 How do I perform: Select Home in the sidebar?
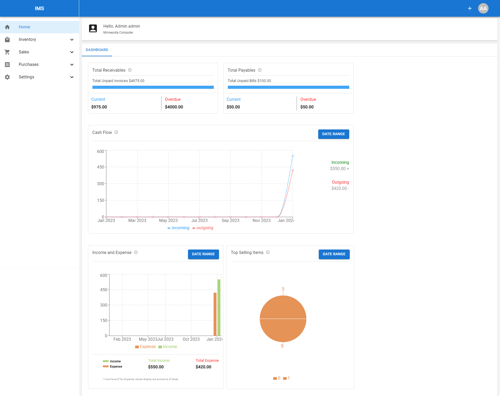[40, 27]
